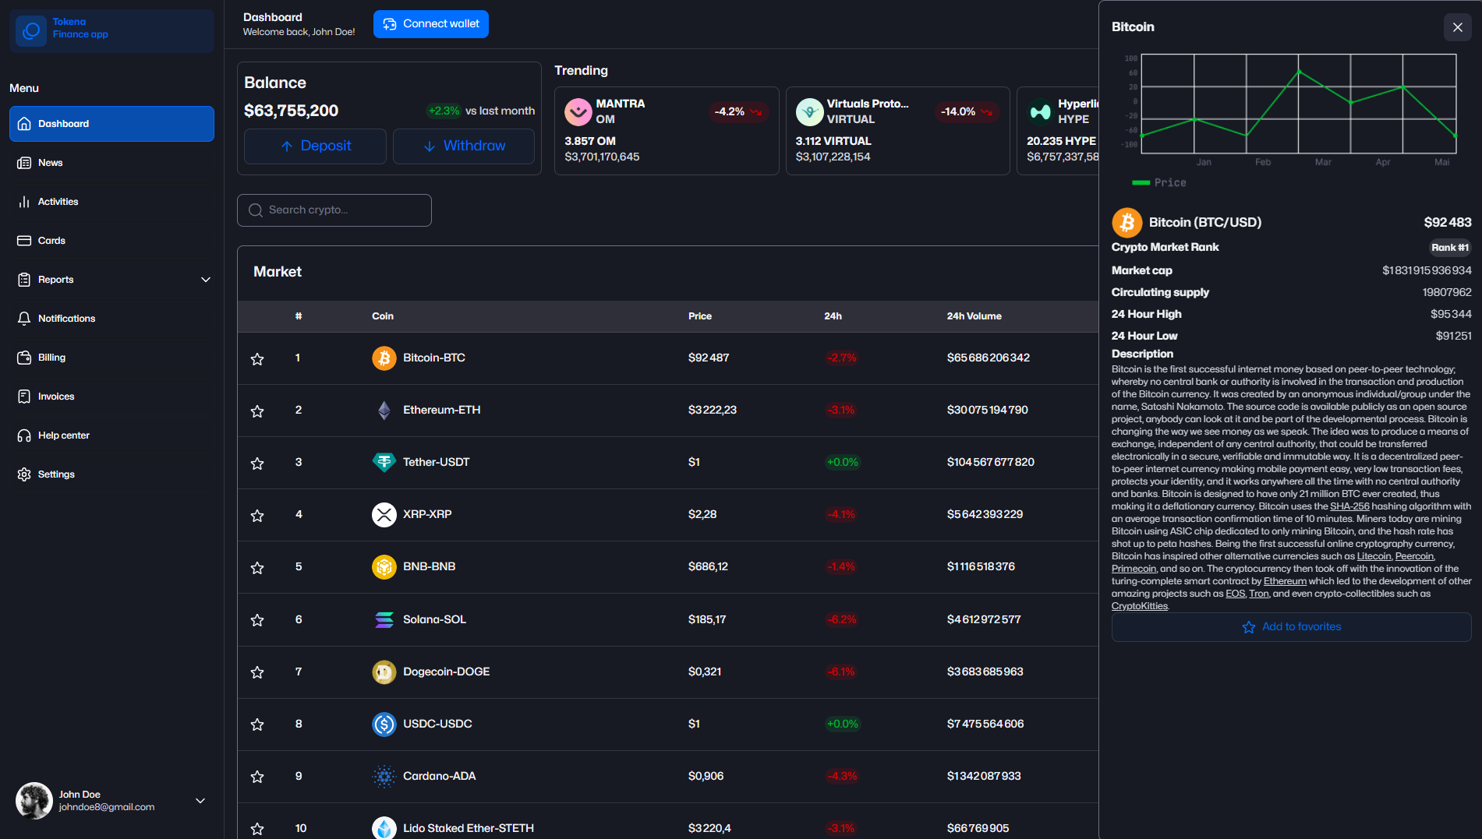The image size is (1482, 839).
Task: Toggle favorite star for Bitcoin-BTC row
Action: point(257,358)
